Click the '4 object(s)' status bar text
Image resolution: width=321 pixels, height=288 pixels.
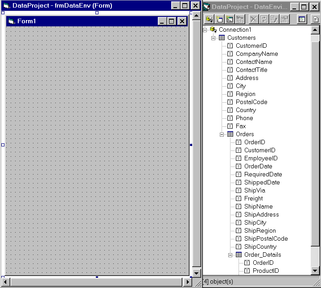pyautogui.click(x=218, y=282)
